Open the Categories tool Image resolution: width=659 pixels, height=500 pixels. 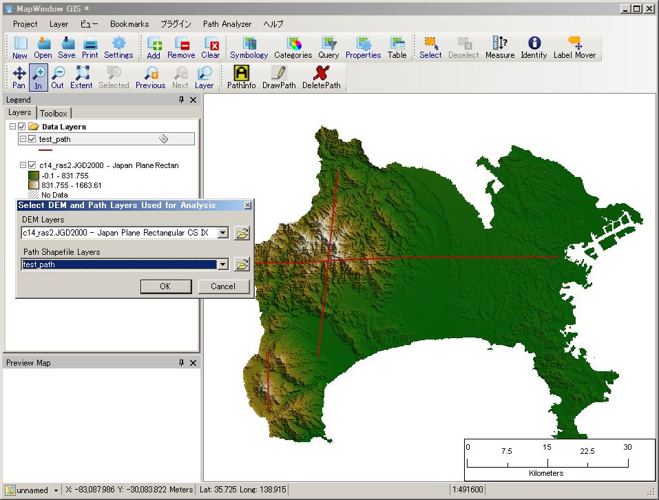point(293,48)
